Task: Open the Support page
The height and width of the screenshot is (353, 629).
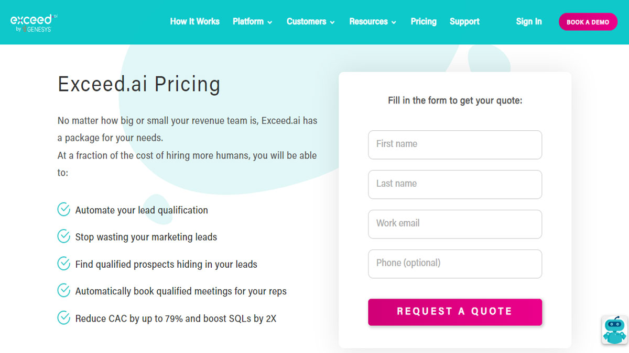Action: coord(464,22)
